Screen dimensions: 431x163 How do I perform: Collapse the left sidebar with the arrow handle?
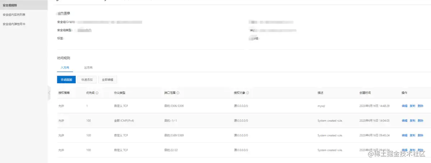(49, 93)
